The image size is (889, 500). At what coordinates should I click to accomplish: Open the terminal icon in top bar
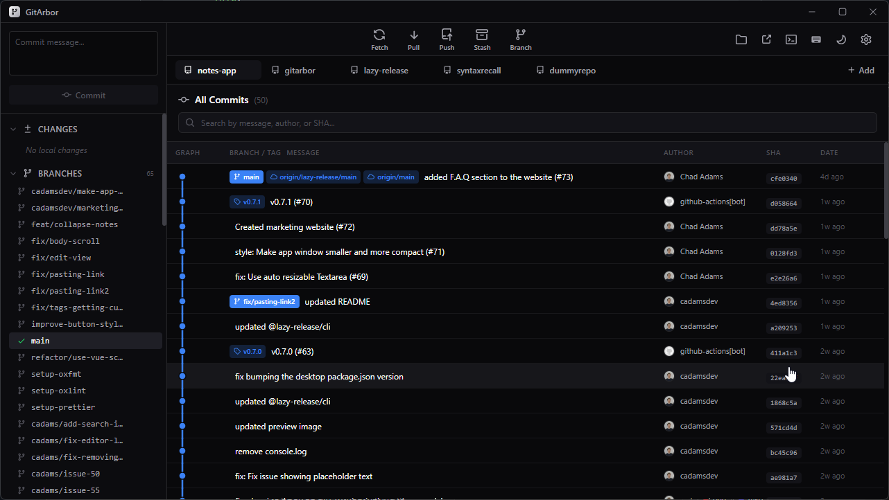791,39
